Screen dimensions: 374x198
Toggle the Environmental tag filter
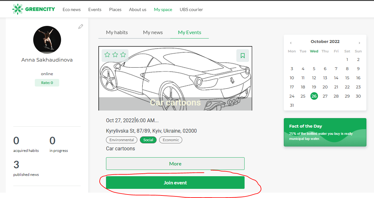[122, 140]
